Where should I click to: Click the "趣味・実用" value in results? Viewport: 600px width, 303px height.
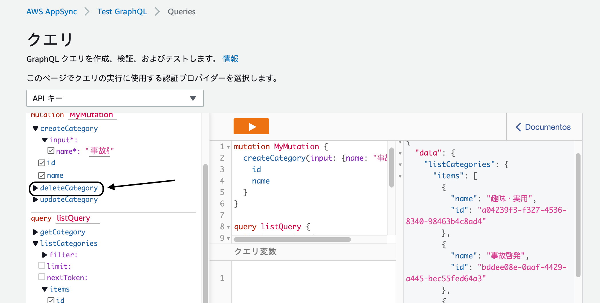(510, 199)
